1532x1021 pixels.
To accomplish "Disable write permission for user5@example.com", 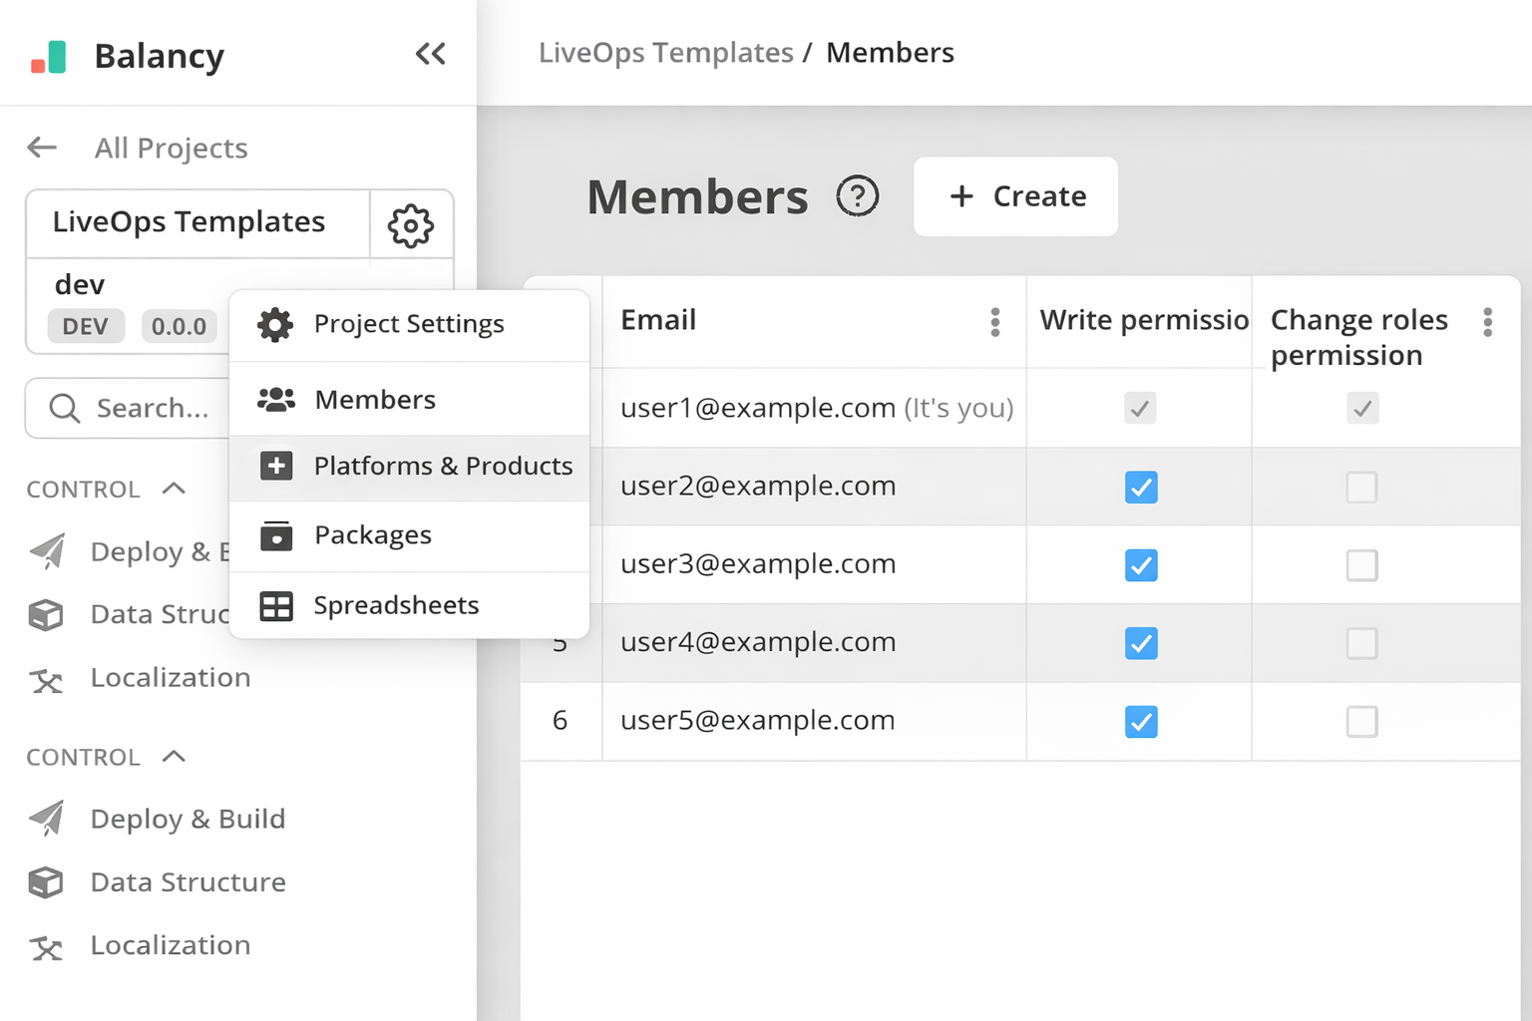I will pyautogui.click(x=1140, y=722).
